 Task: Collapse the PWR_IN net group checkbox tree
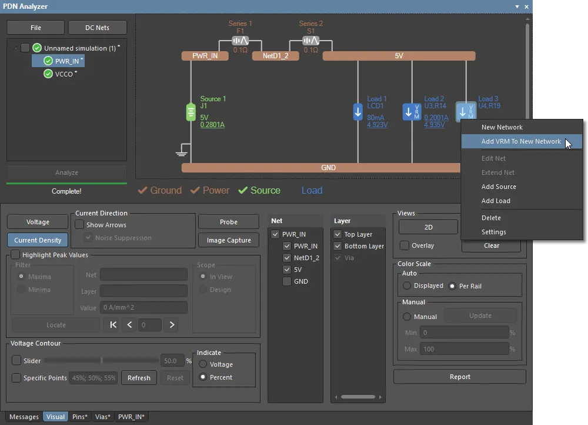275,234
